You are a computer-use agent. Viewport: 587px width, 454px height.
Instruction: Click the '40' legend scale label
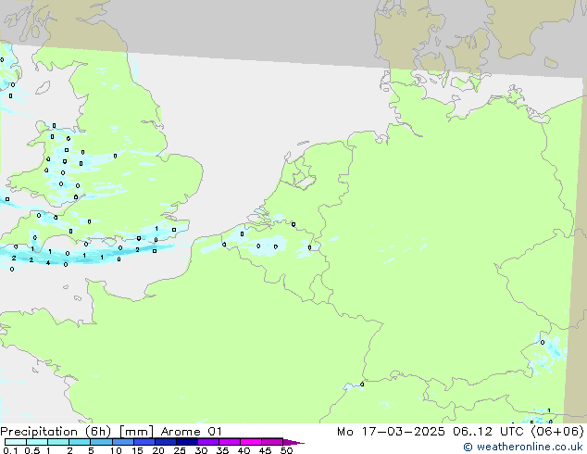244,450
